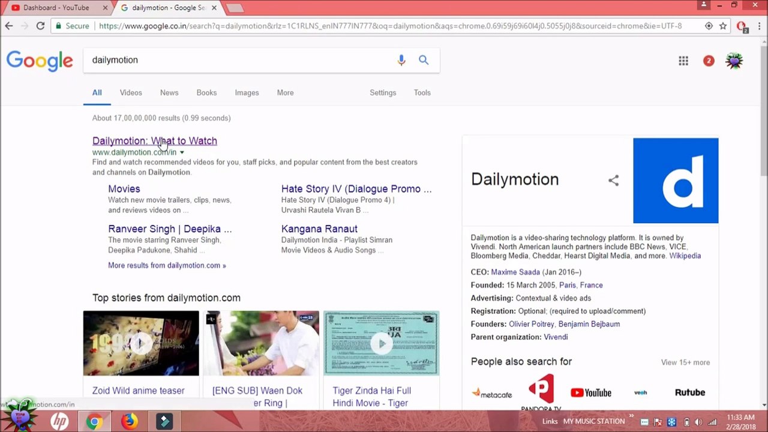Open the Ranveer Singh | Deepika sitelink
Viewport: 768px width, 432px height.
(x=170, y=229)
